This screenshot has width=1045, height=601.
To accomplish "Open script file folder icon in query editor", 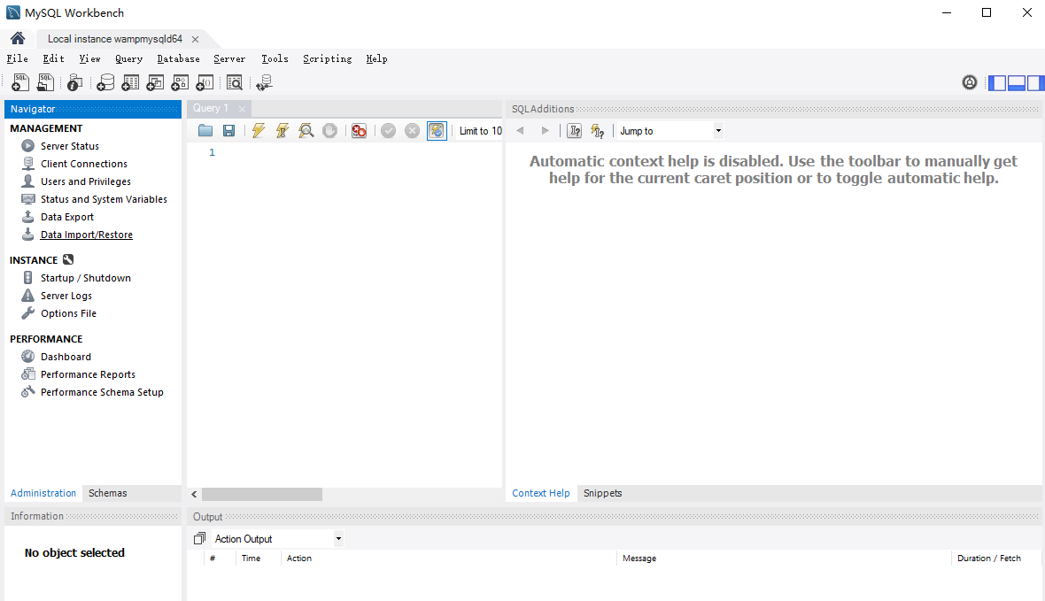I will 205,131.
